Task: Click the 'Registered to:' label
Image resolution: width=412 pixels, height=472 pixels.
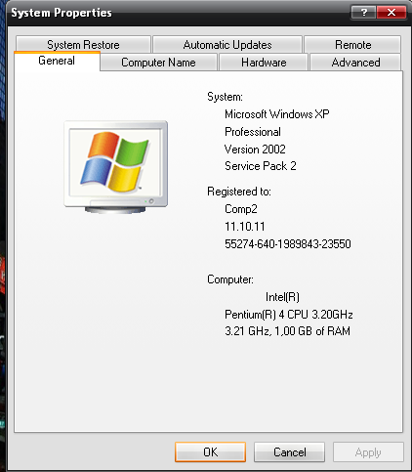Action: tap(239, 192)
